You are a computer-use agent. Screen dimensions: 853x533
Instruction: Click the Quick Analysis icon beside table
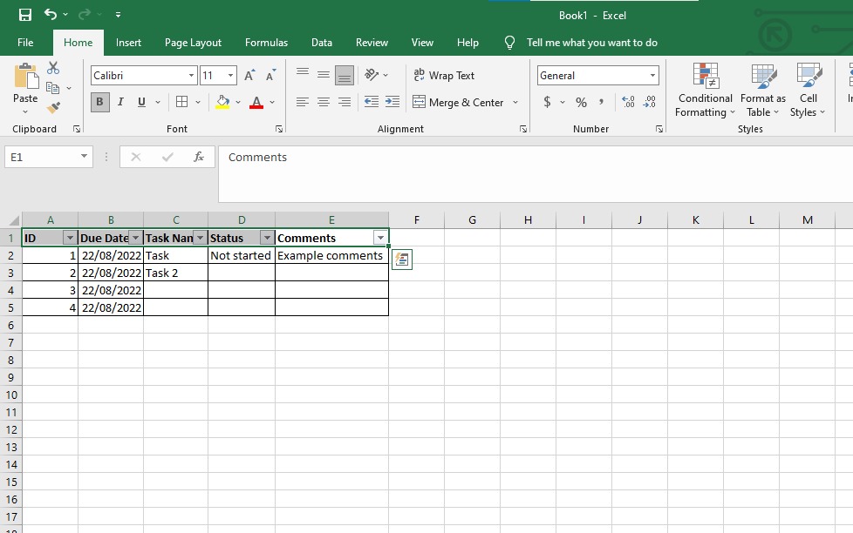tap(401, 259)
